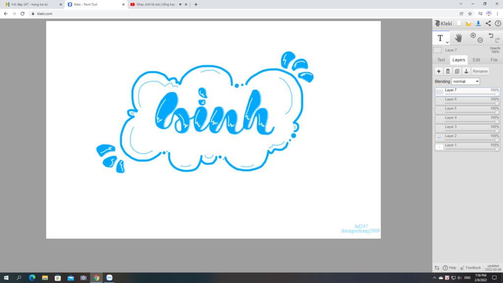
Task: Click the browser back arrow
Action: [5, 13]
